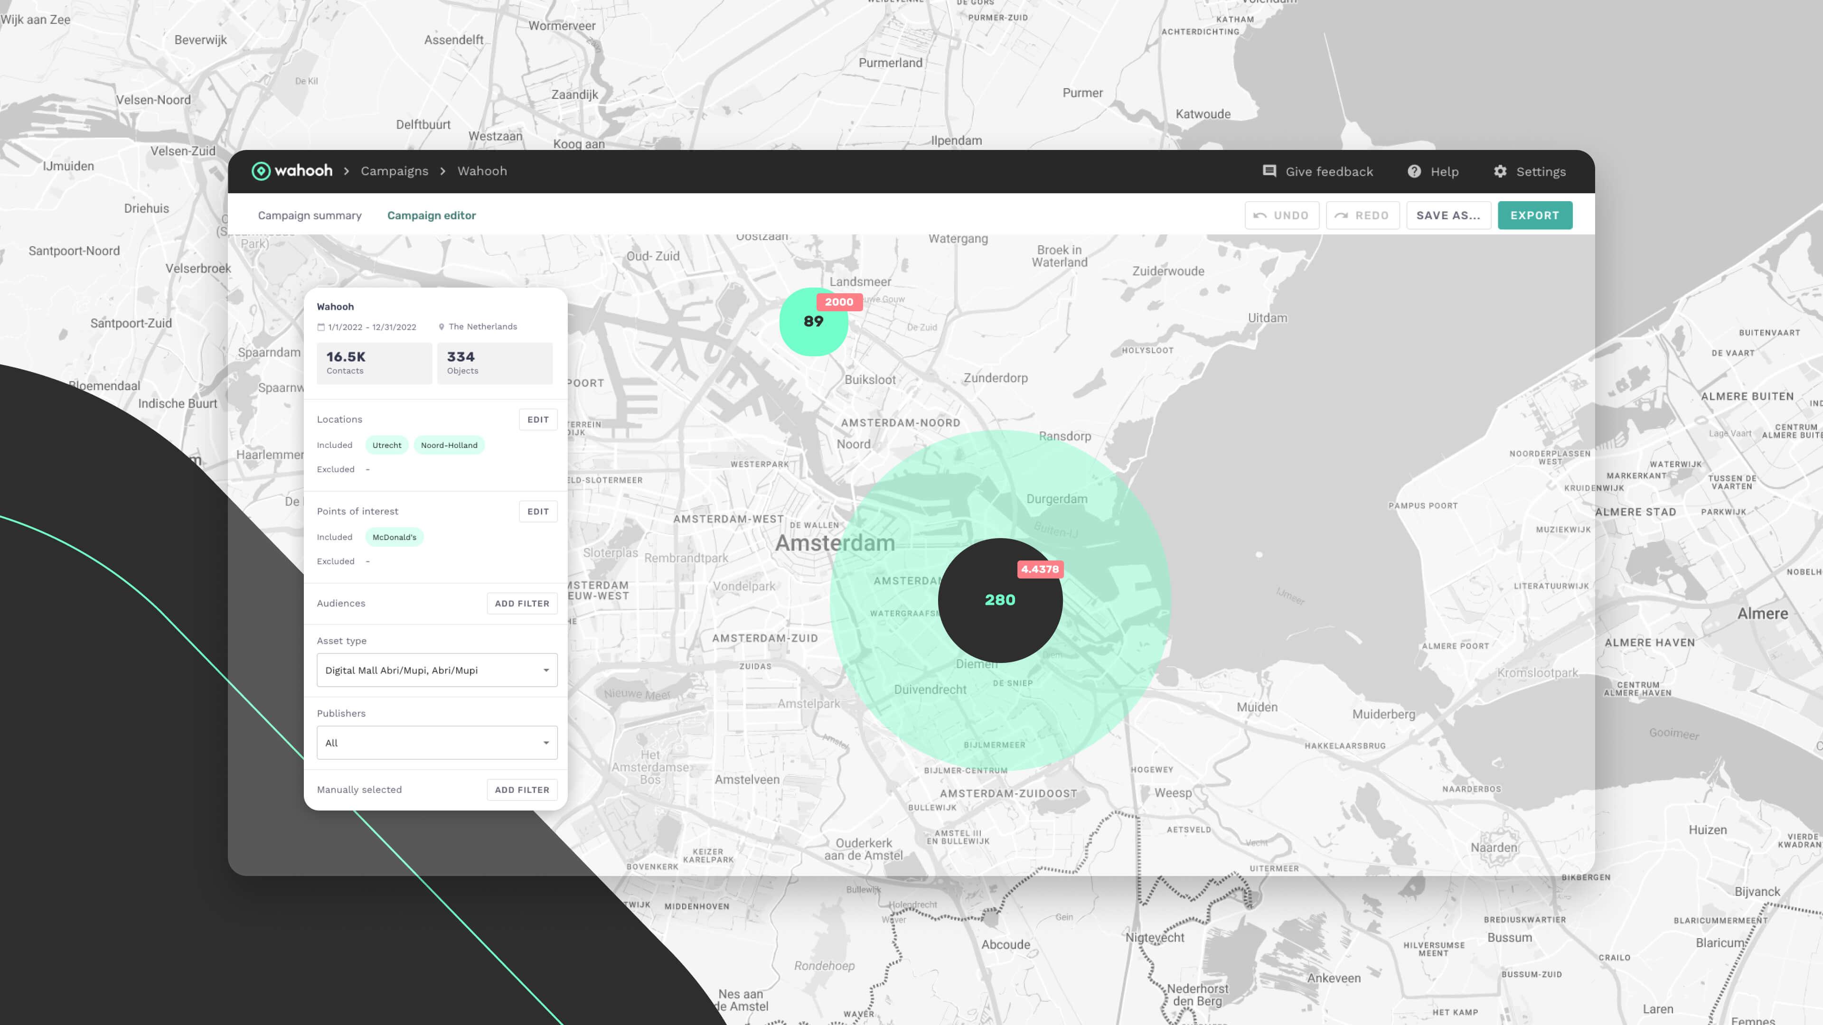
Task: Click the McDonald's included tag
Action: coord(394,538)
